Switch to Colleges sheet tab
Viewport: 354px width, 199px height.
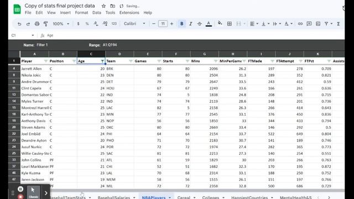211,197
